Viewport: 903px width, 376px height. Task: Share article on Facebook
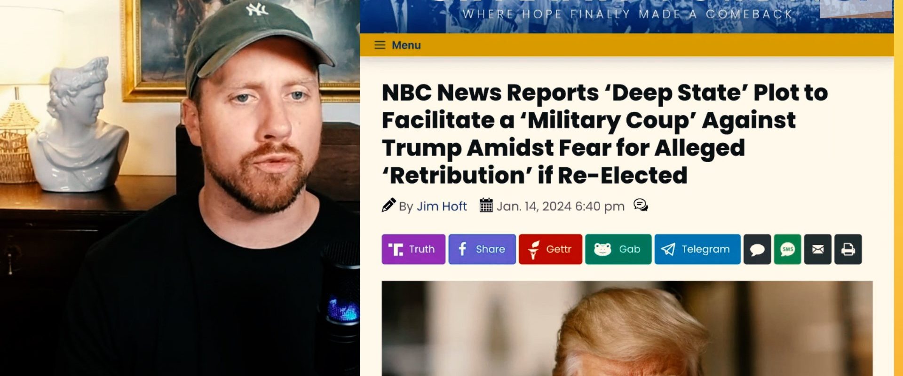(482, 249)
